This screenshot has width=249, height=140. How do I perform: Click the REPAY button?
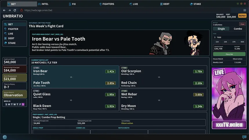click(242, 16)
